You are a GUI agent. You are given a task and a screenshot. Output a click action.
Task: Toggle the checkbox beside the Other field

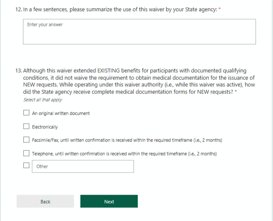tap(26, 166)
